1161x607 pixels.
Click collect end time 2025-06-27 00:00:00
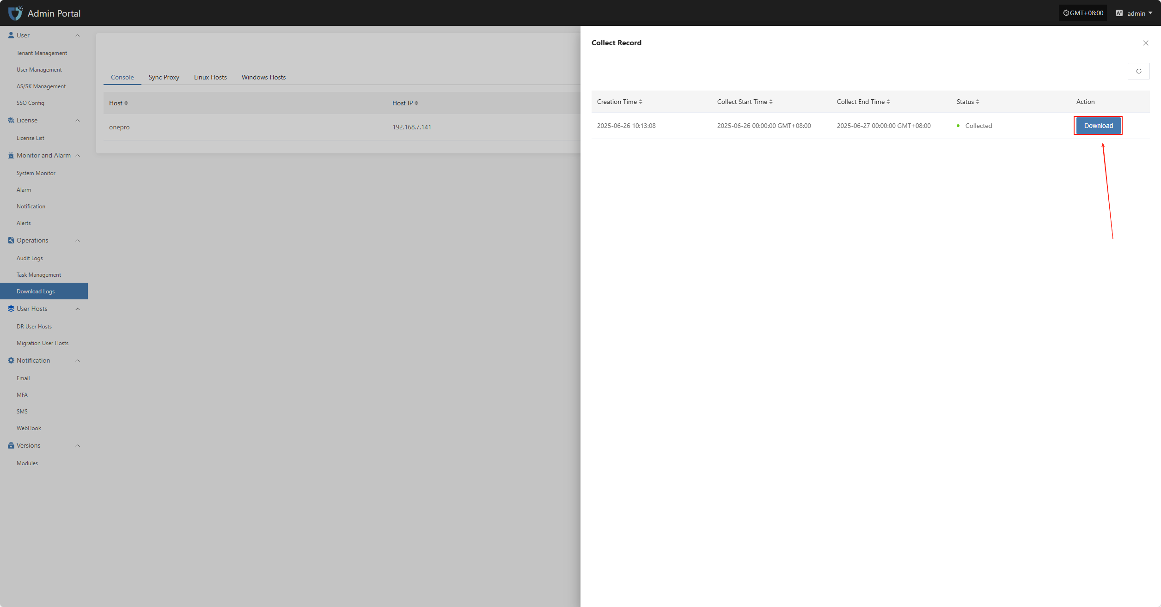coord(884,126)
